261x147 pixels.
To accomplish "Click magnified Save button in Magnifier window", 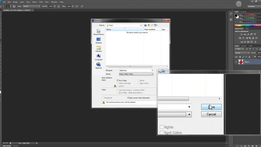I will [211, 107].
